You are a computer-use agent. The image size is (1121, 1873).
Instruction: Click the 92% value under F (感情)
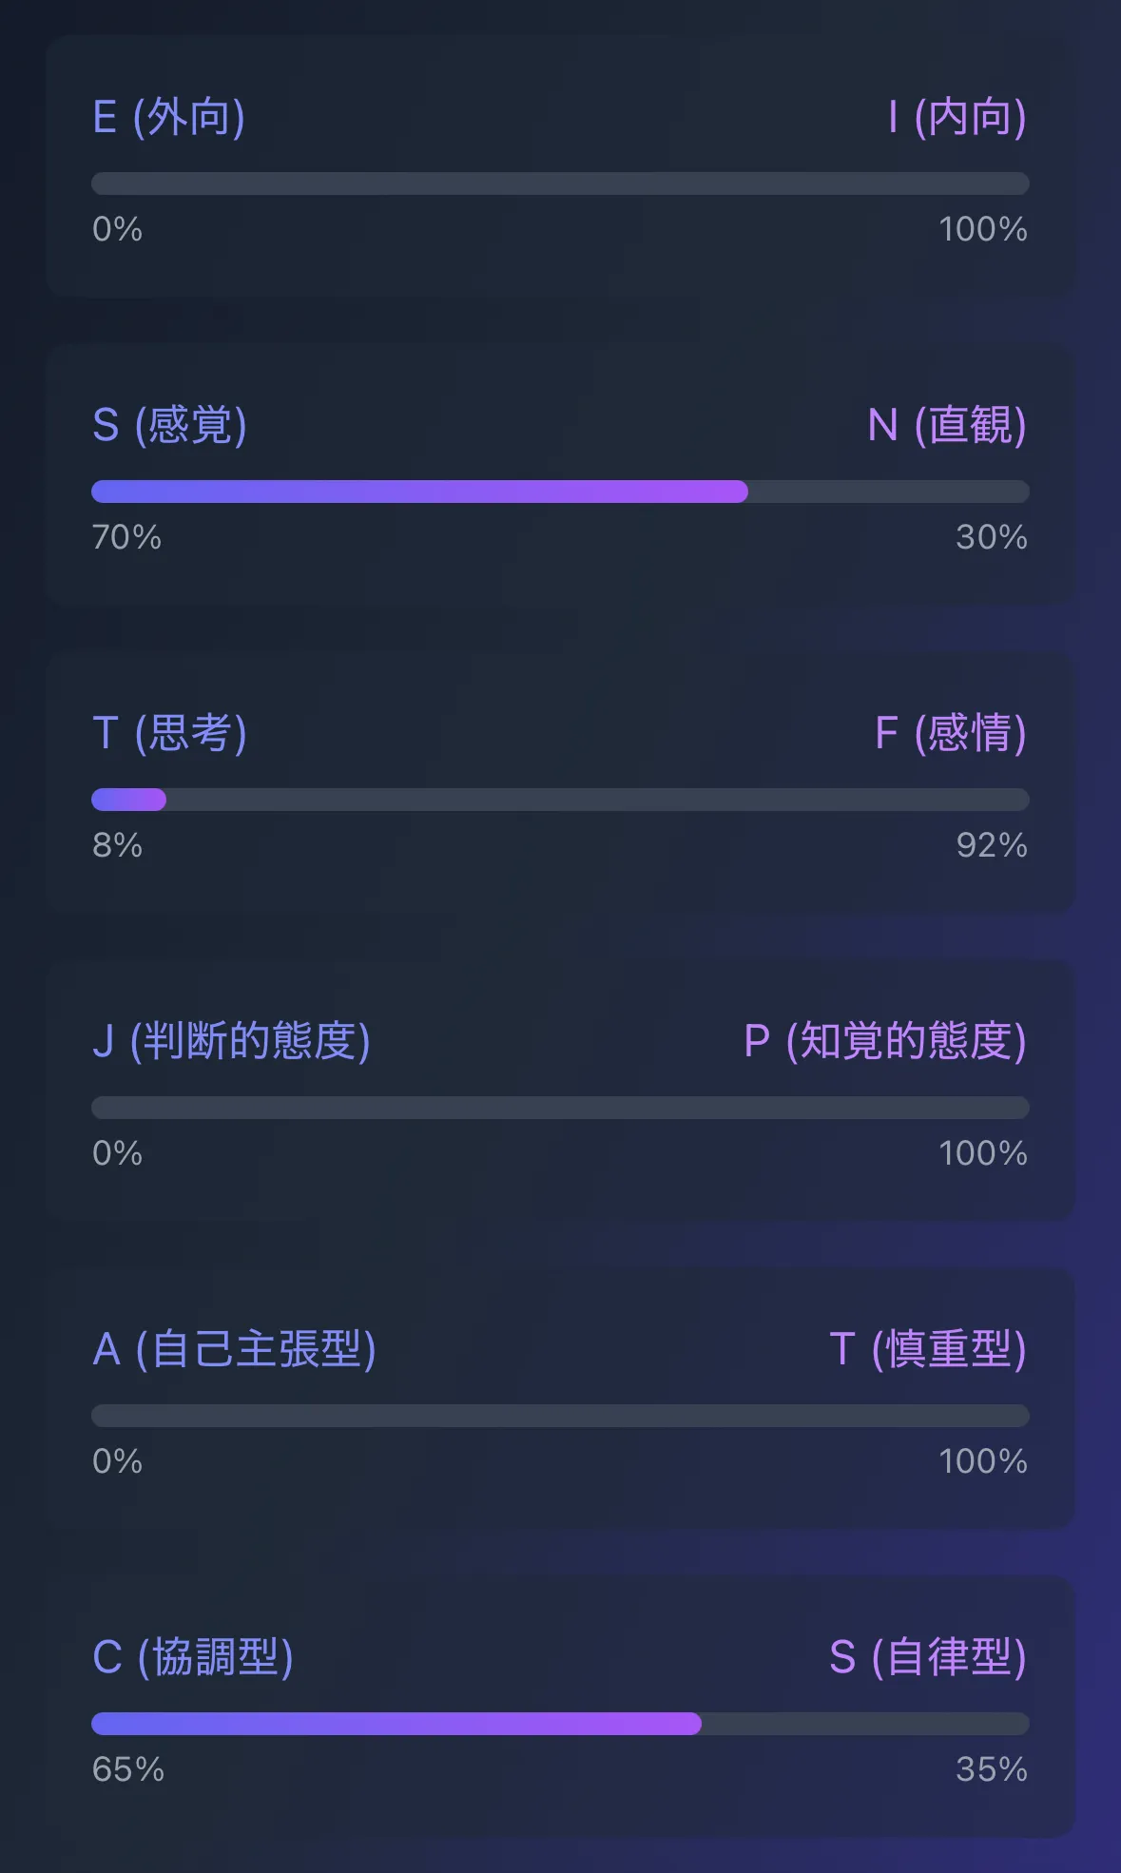992,845
